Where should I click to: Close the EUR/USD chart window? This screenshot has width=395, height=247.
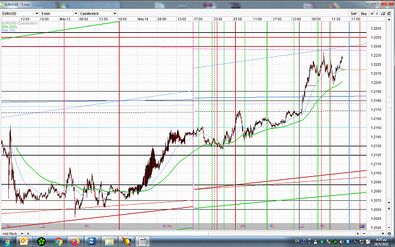tap(387, 3)
